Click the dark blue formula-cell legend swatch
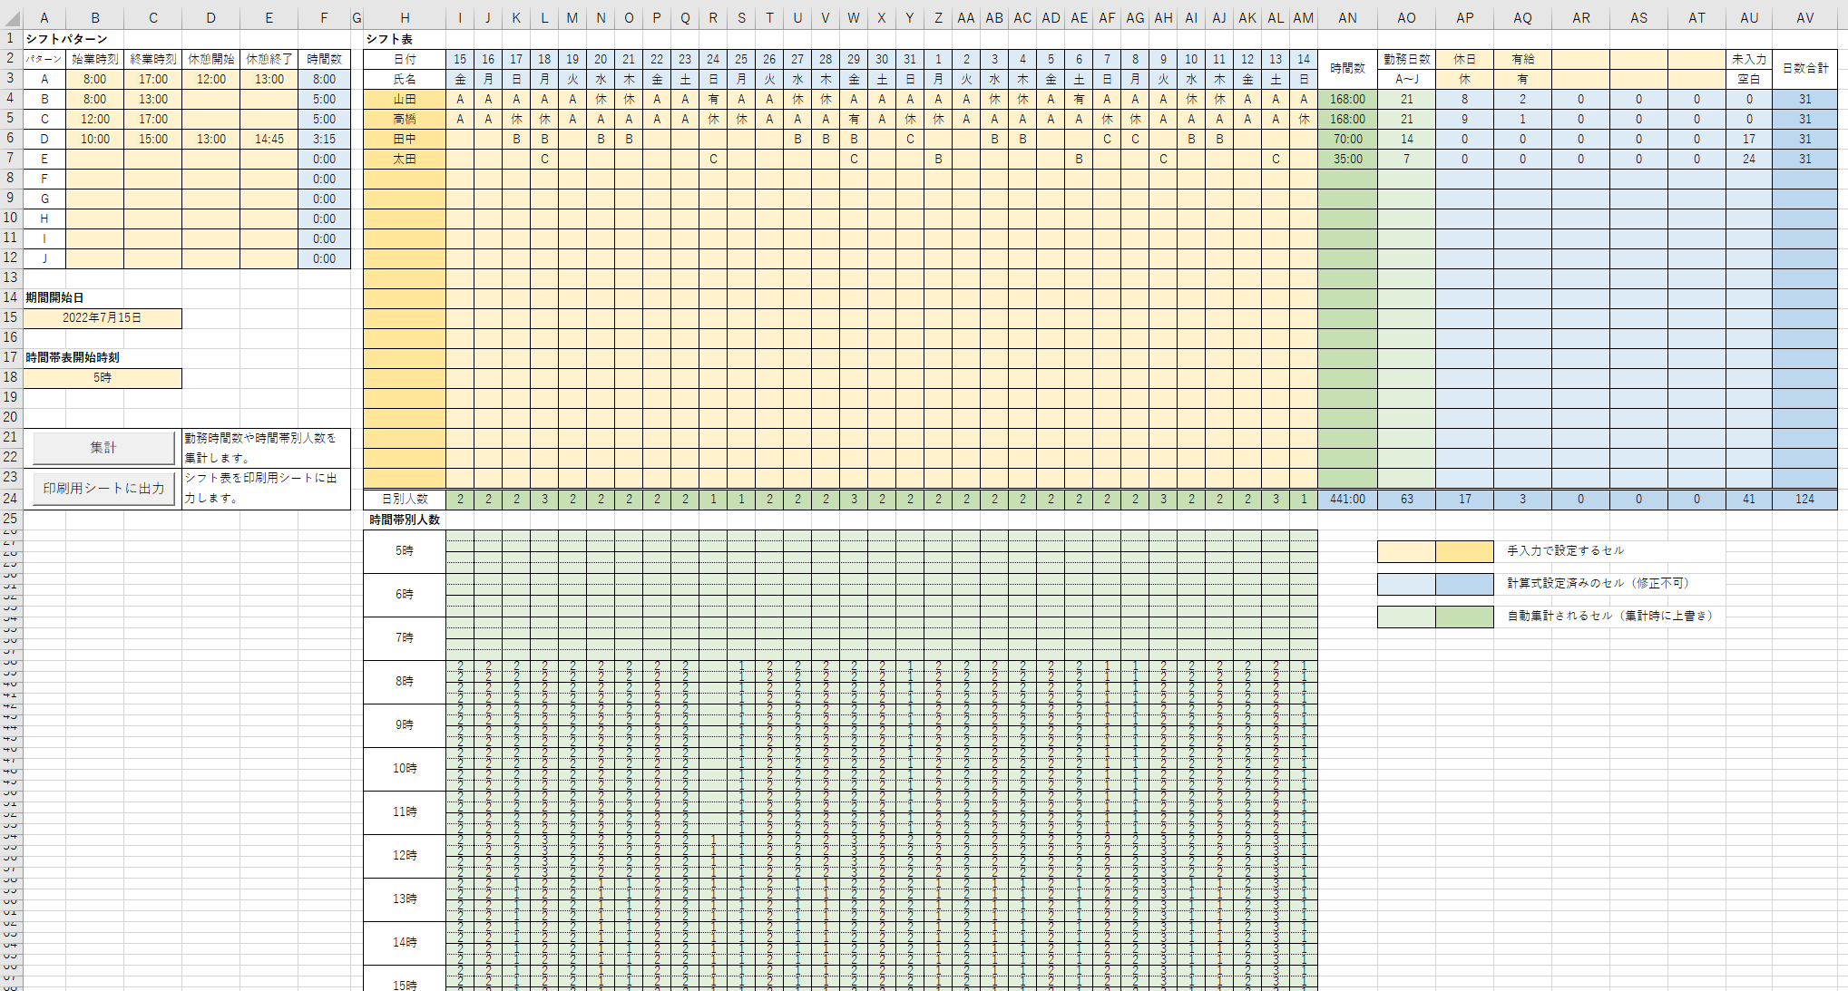The image size is (1848, 991). pos(1464,584)
